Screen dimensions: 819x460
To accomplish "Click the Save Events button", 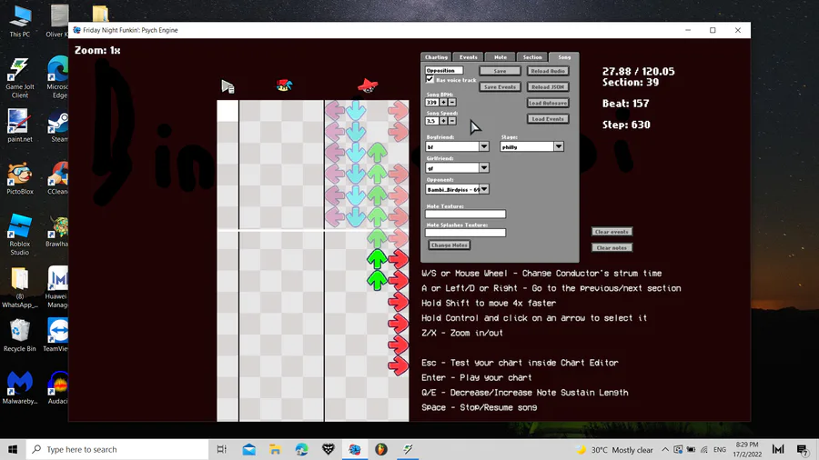I will pos(500,87).
